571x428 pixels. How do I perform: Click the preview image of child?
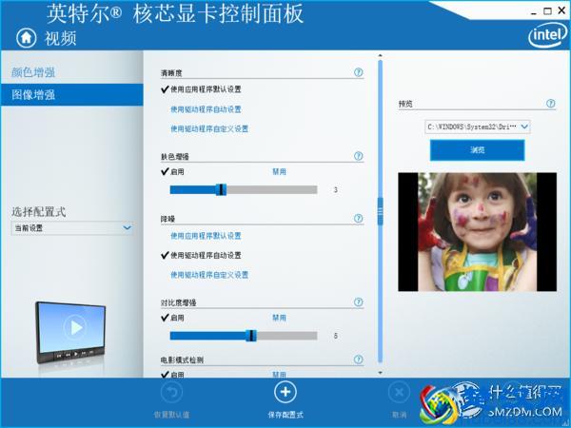point(477,232)
